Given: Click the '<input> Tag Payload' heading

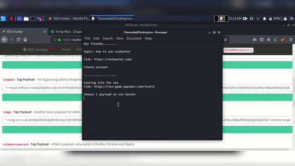Looking at the screenshot, I should [x=18, y=80].
